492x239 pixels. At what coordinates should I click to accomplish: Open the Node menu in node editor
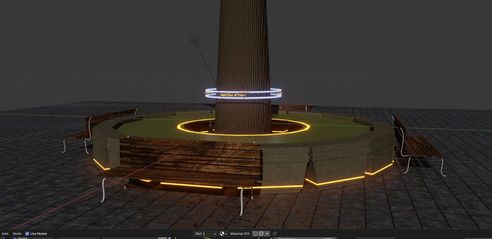[17, 234]
